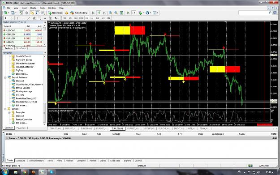Collapse the Scripts tree node
Viewport: 280px width, 175px height.
point(5,109)
